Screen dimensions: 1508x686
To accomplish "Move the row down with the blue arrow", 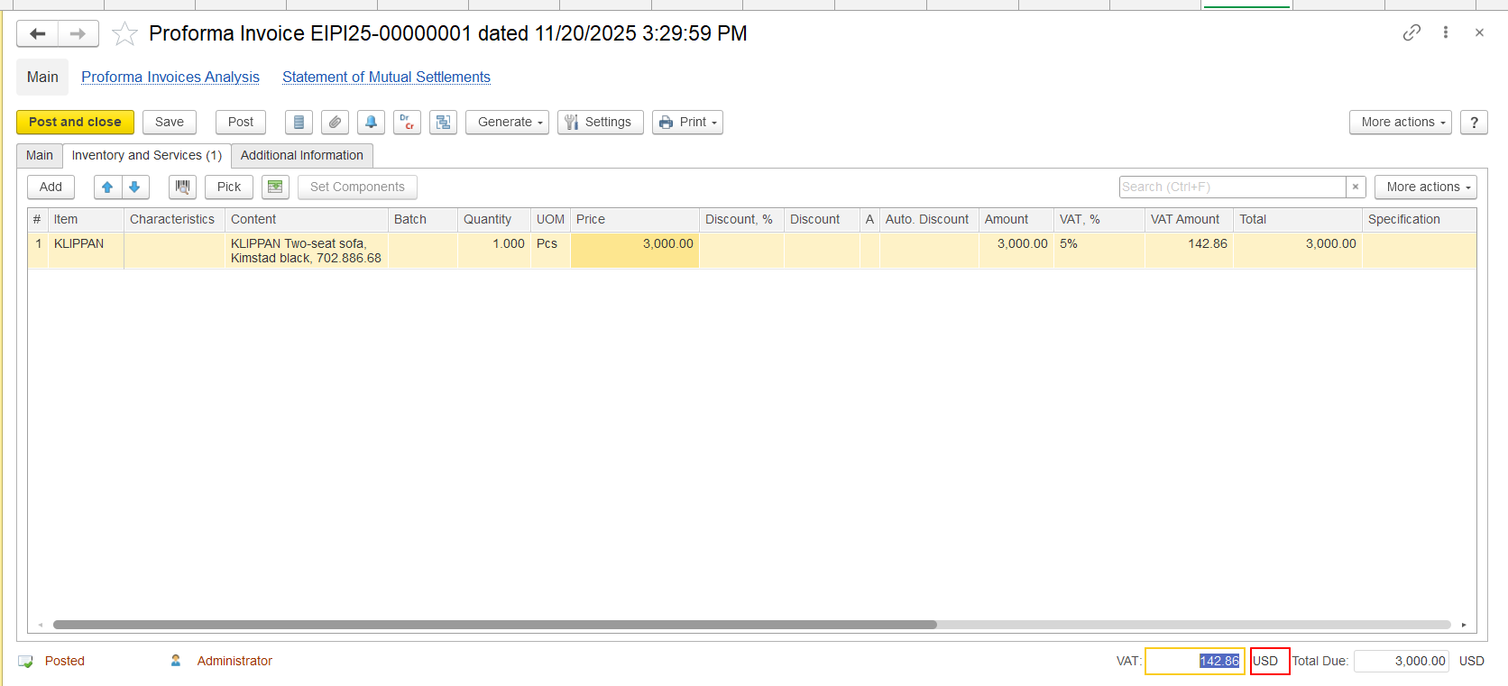I will click(x=134, y=188).
